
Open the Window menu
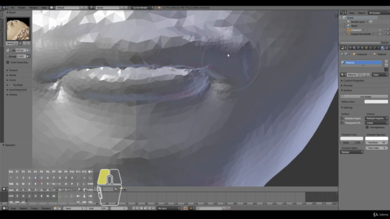pos(34,8)
